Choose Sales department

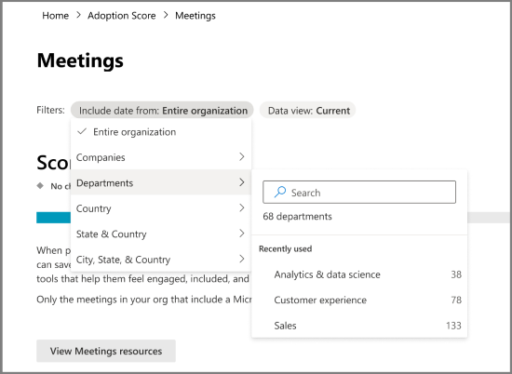coord(359,326)
